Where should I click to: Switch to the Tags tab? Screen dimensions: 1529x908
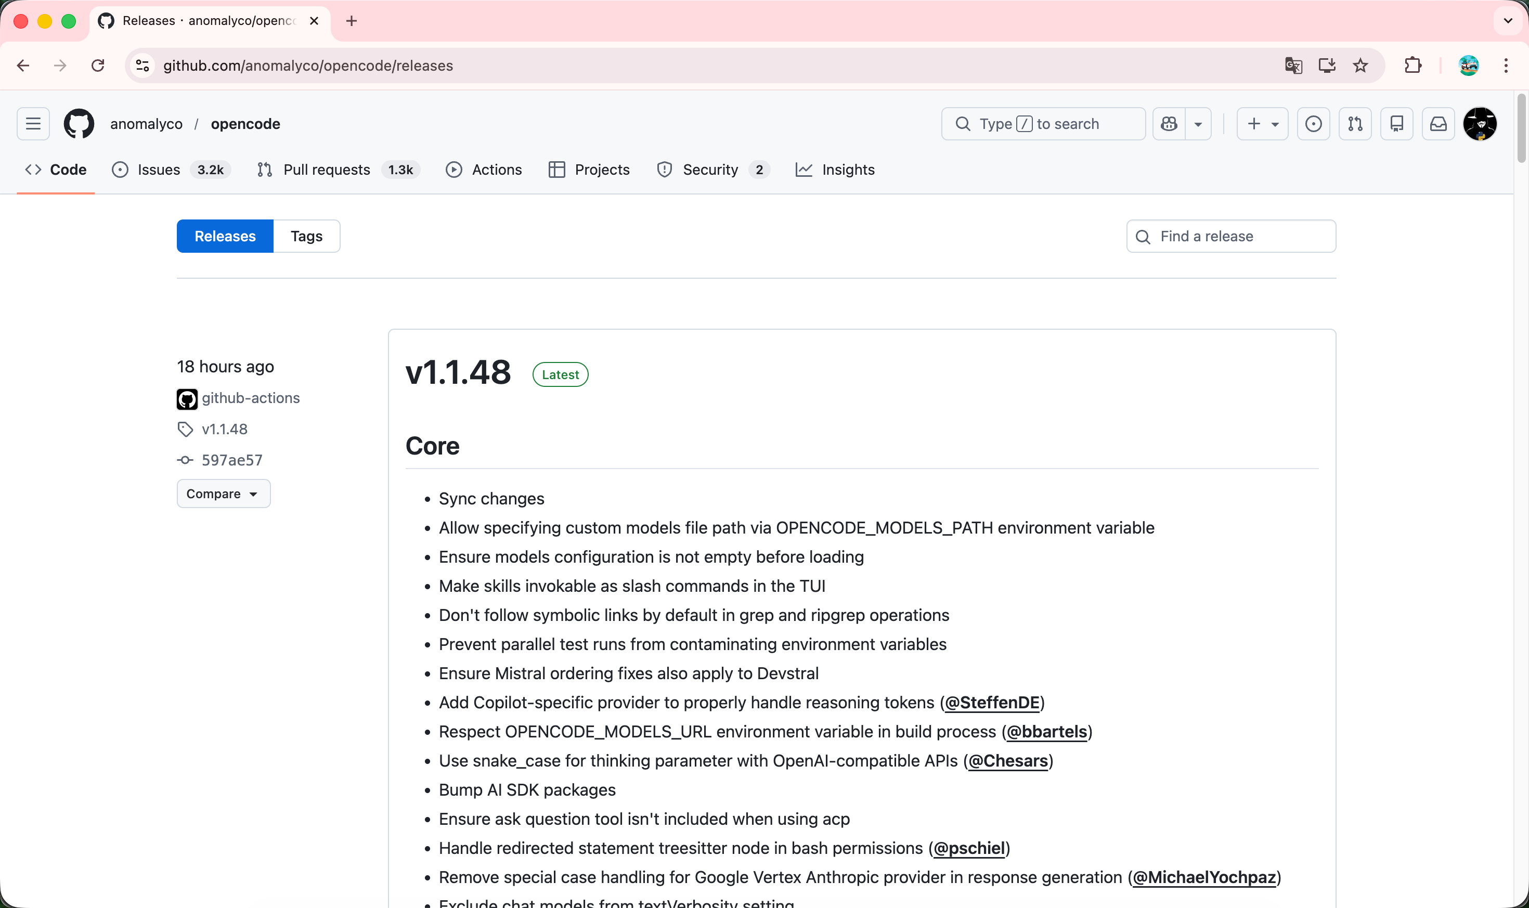pos(306,236)
